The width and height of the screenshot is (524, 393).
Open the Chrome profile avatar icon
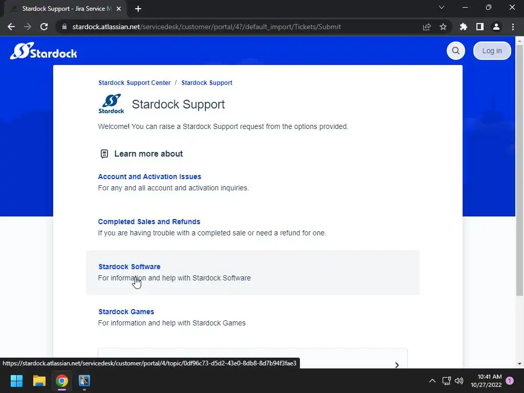pos(496,27)
